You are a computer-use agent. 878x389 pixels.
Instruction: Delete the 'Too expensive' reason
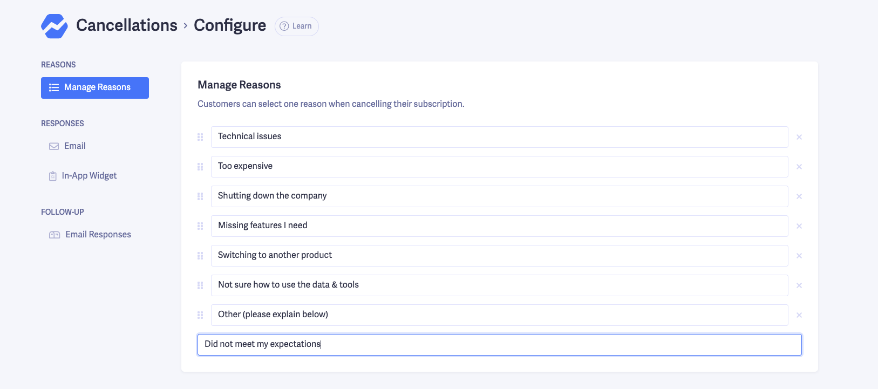coord(799,167)
